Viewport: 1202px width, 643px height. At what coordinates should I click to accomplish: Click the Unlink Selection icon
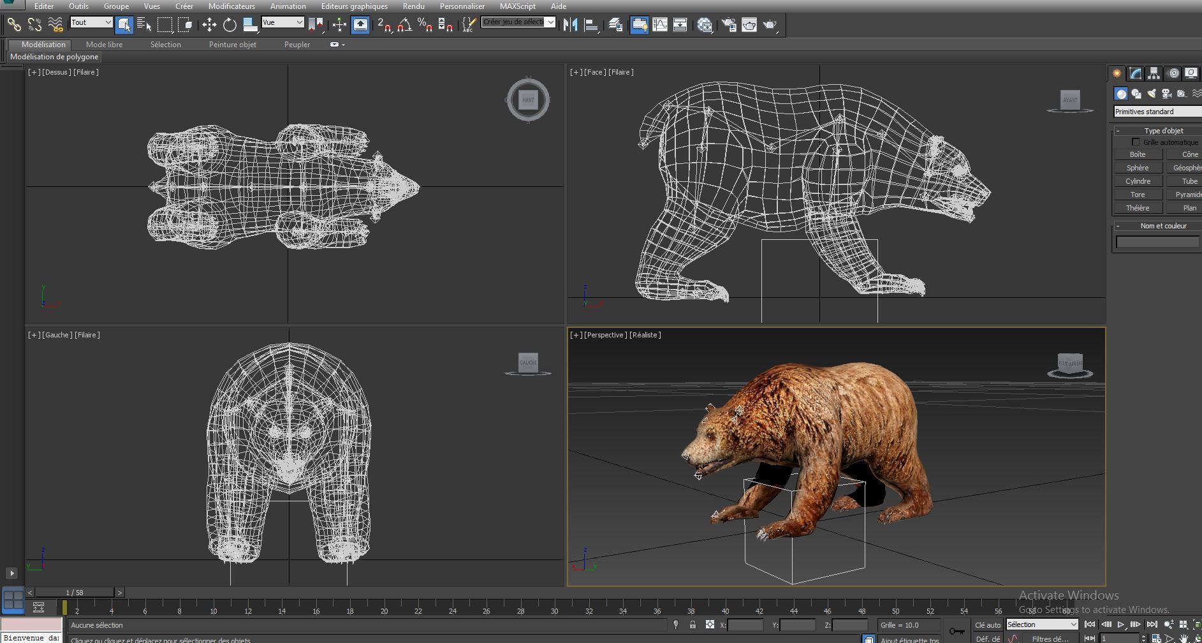(x=35, y=25)
